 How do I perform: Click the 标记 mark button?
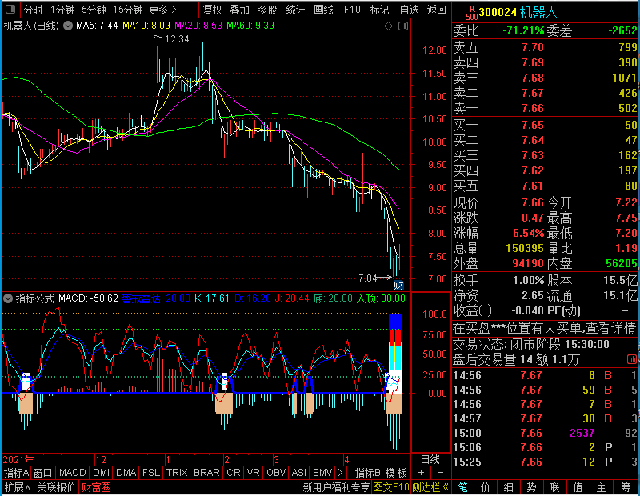tap(379, 10)
